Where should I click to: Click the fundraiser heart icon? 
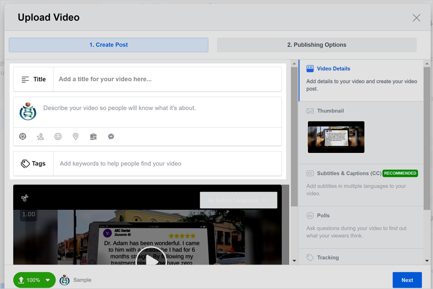22,137
